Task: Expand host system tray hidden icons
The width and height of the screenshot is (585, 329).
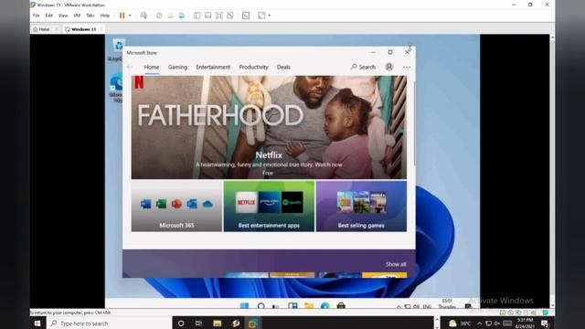Action: click(479, 324)
